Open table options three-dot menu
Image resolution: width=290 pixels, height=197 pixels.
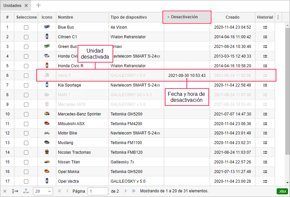point(278,17)
